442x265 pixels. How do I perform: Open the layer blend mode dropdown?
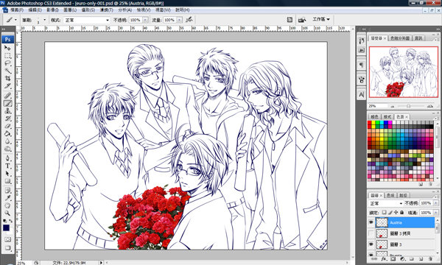tap(386, 203)
